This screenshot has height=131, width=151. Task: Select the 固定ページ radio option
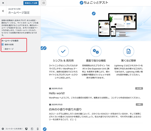pos(3,49)
